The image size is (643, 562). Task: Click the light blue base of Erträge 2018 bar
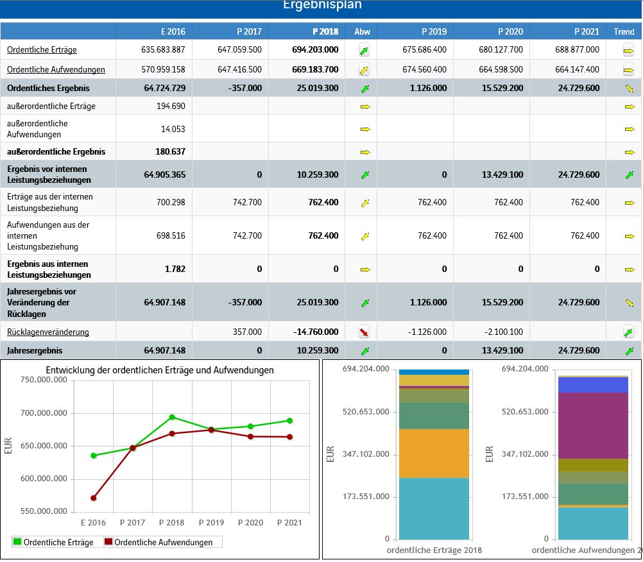434,509
